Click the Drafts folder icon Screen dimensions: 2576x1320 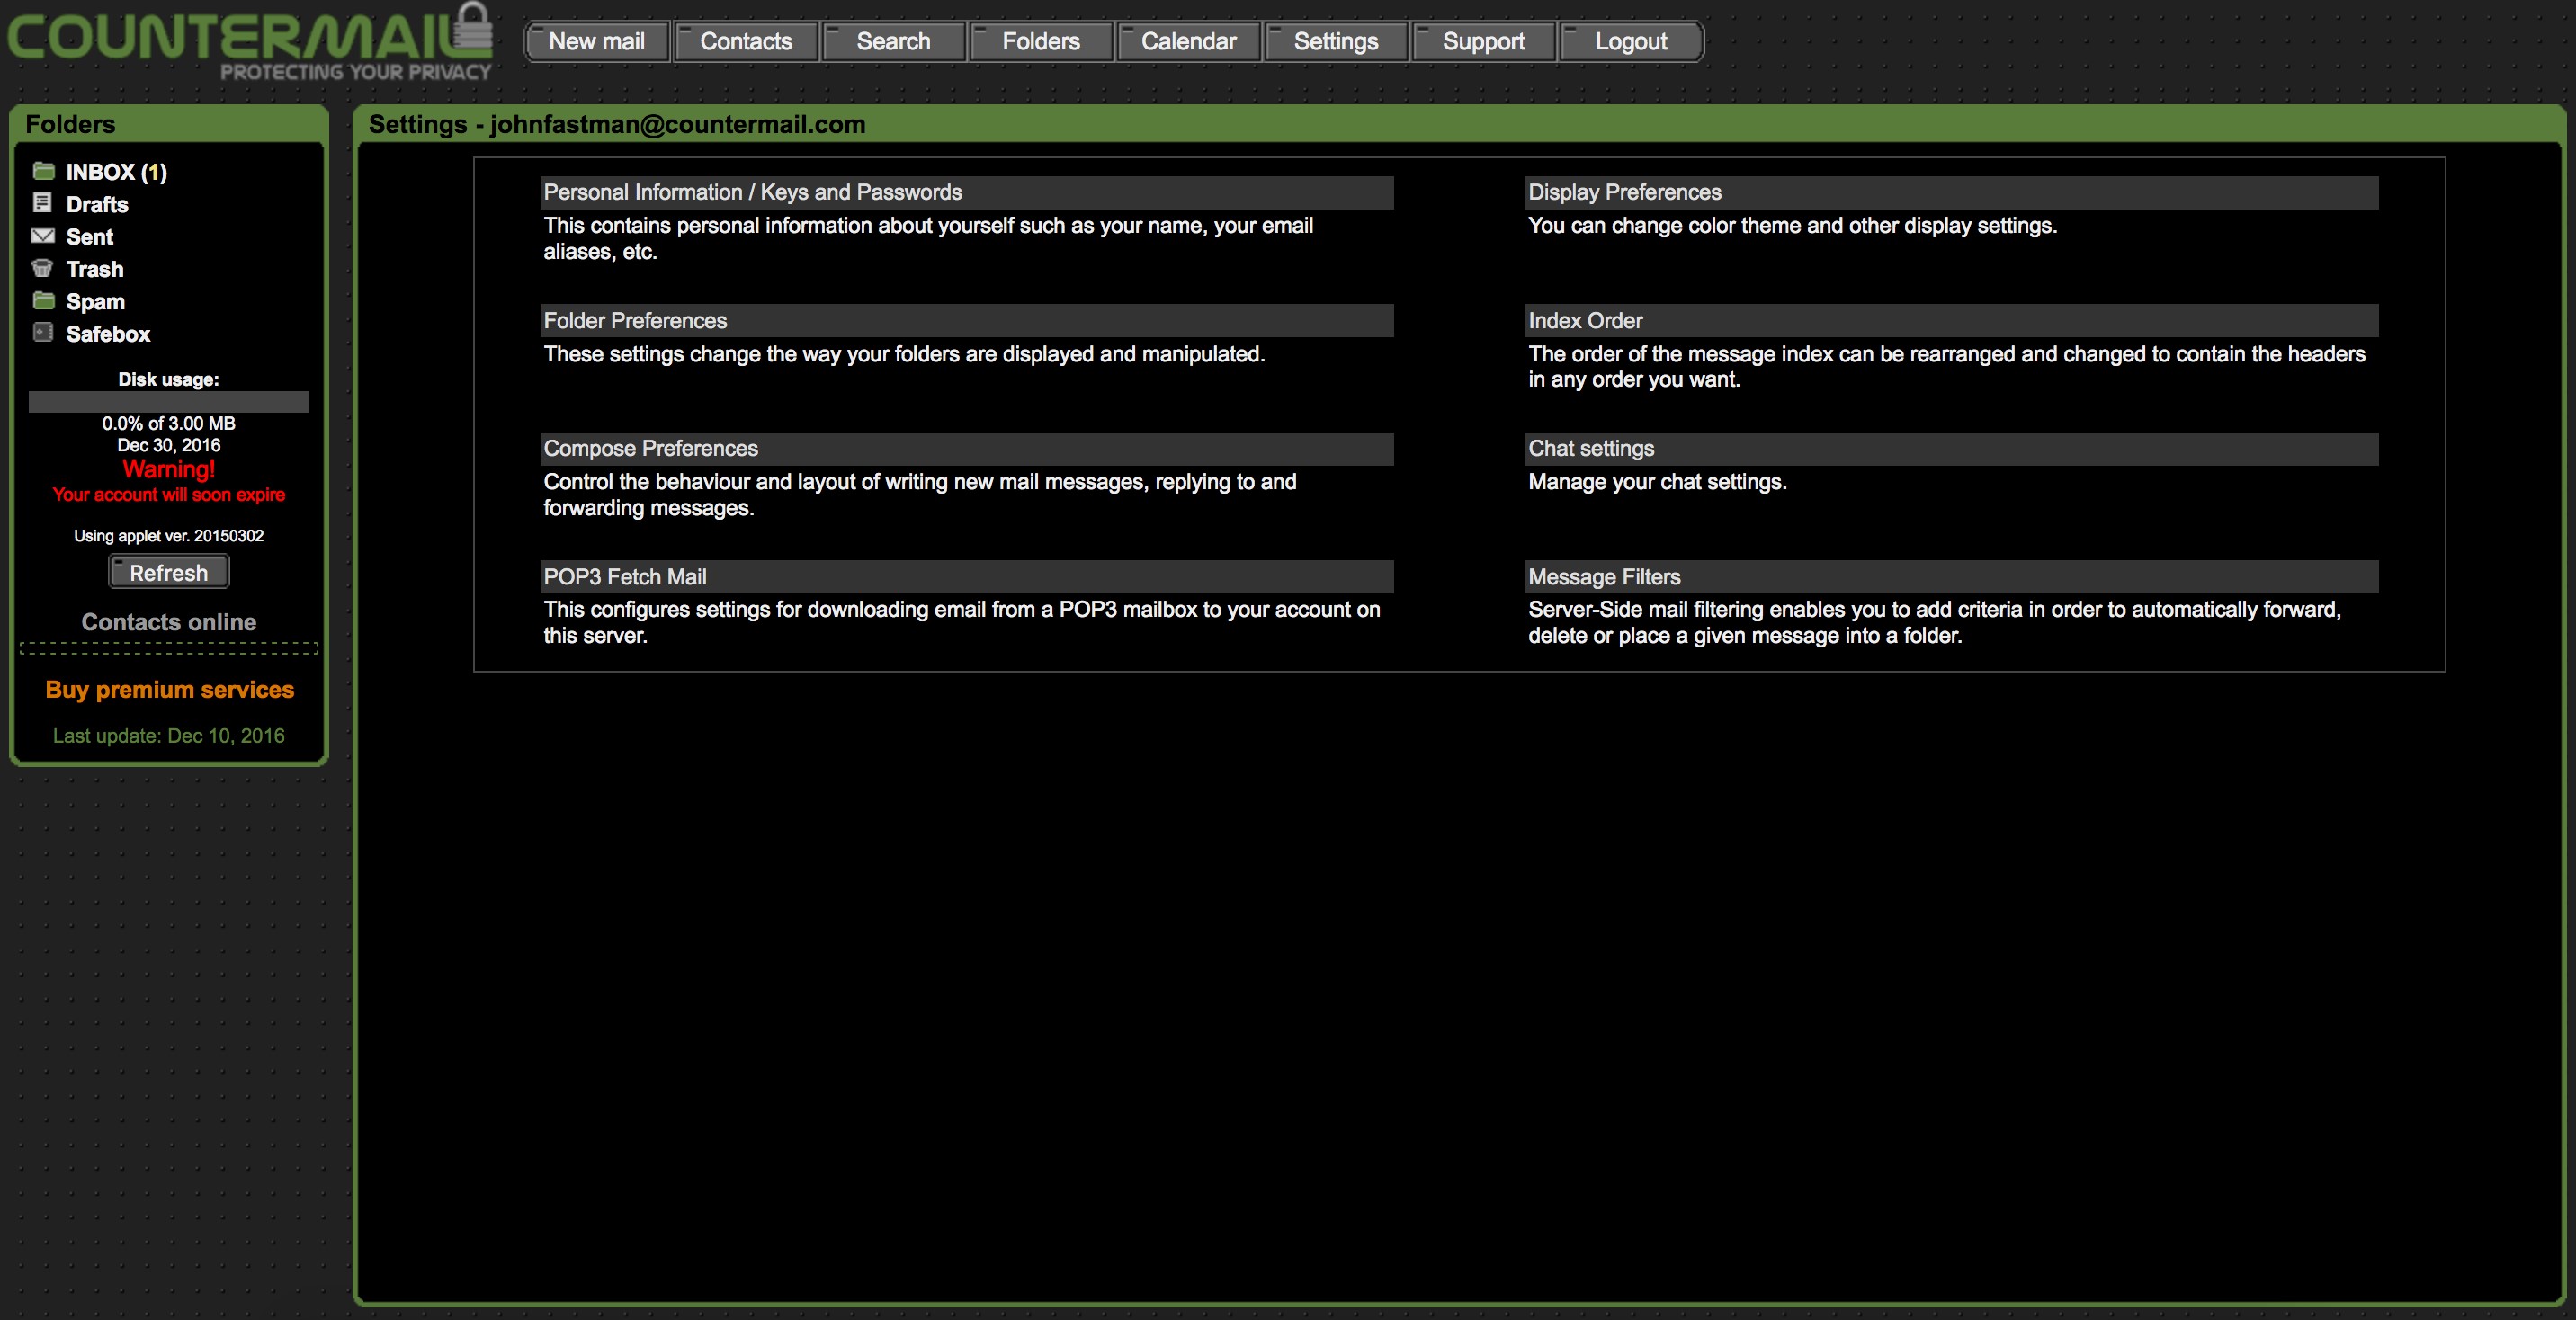coord(43,203)
